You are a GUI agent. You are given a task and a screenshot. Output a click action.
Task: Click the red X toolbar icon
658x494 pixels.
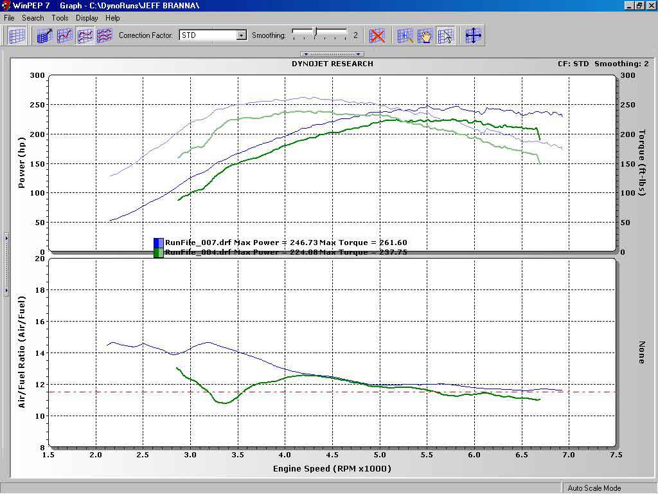377,36
